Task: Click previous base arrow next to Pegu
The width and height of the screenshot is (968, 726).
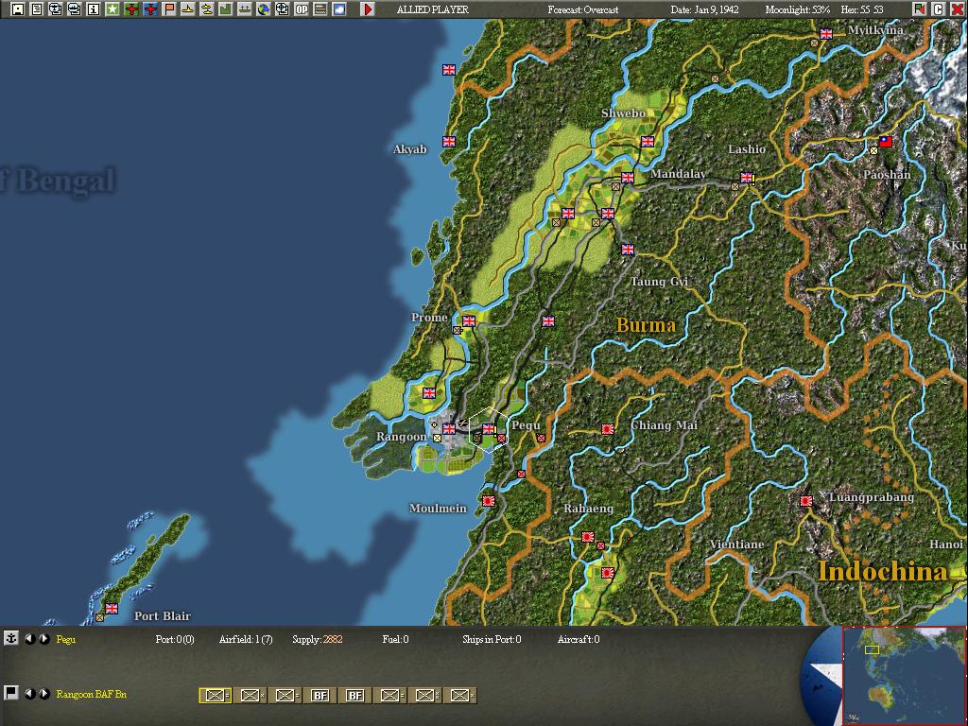Action: (29, 639)
